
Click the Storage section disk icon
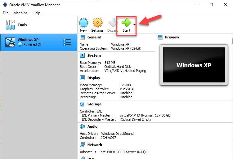[82, 104]
